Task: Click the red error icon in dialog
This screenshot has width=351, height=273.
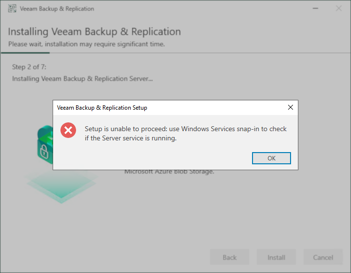Action: (x=68, y=130)
